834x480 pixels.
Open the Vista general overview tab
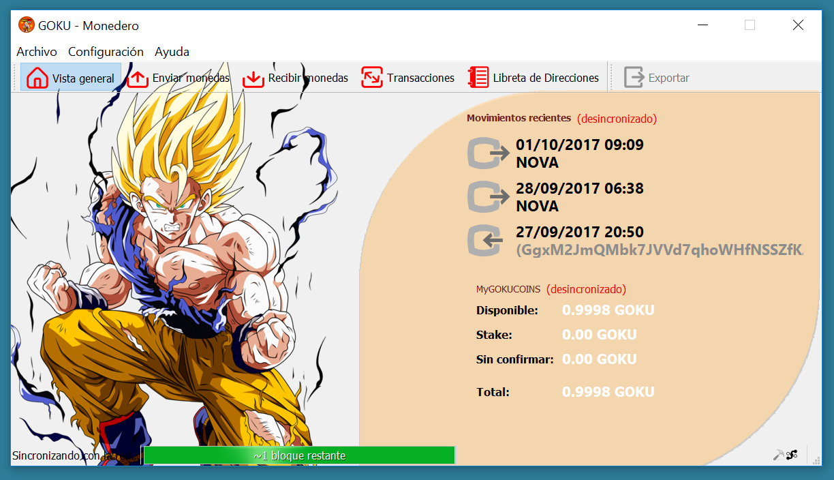[71, 78]
